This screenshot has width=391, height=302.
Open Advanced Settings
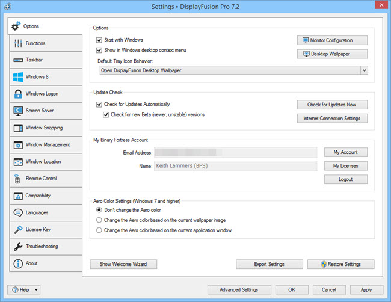click(x=239, y=290)
